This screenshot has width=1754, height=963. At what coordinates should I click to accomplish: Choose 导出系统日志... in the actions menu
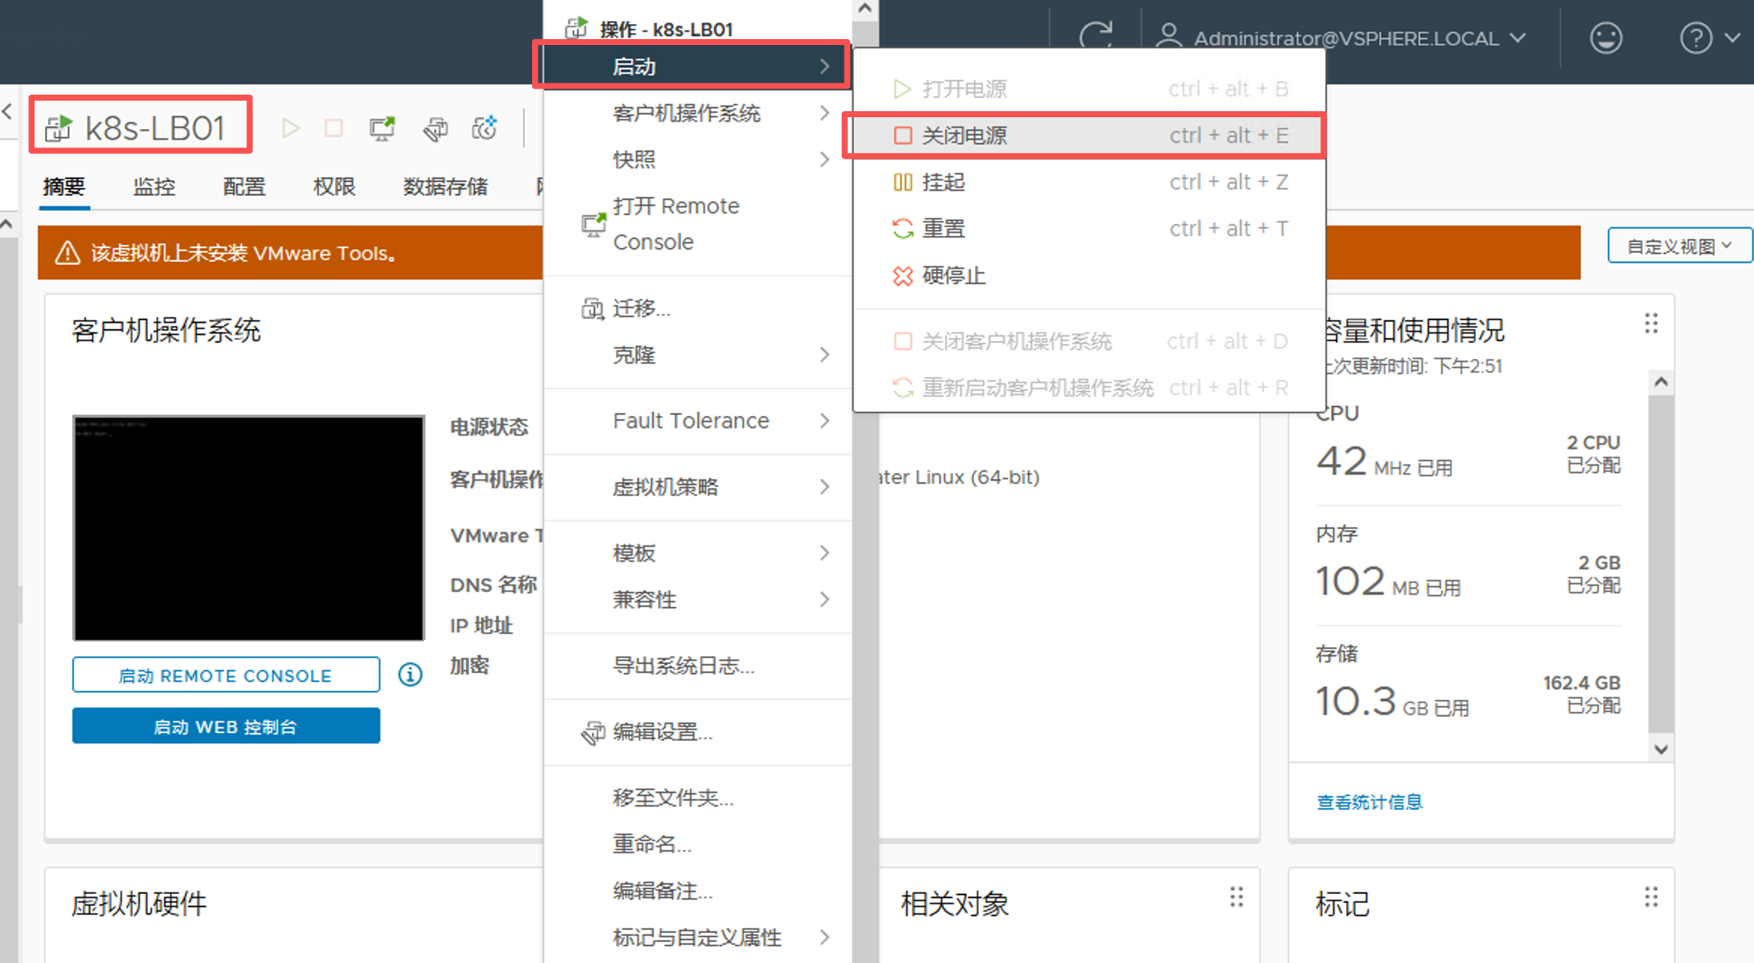(697, 665)
